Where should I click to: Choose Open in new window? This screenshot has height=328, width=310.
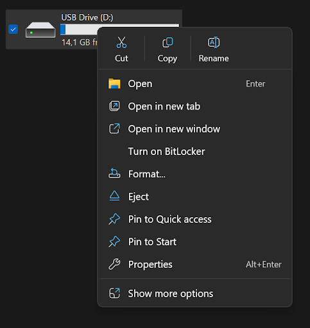[x=195, y=129]
